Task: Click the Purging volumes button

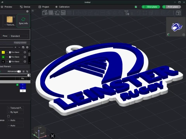Action: coord(20,42)
